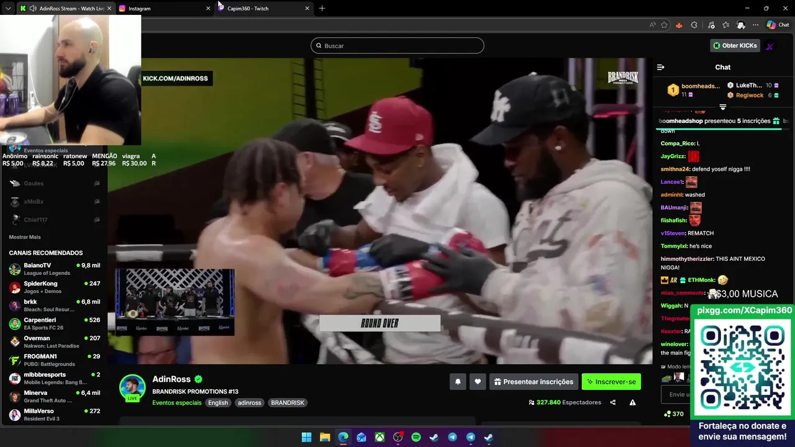Click the English stream tag
The width and height of the screenshot is (795, 447).
tap(218, 403)
